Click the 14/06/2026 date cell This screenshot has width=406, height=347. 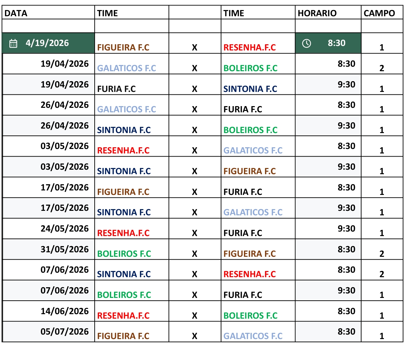65,311
